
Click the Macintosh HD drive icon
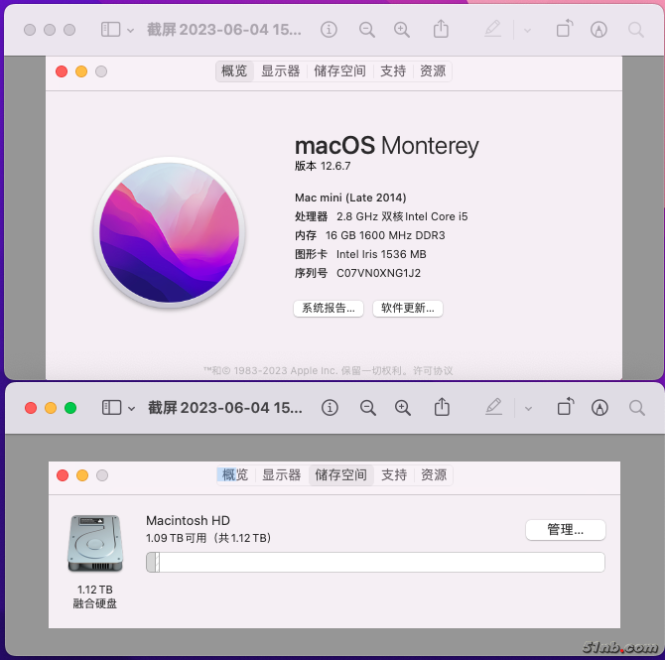[95, 543]
